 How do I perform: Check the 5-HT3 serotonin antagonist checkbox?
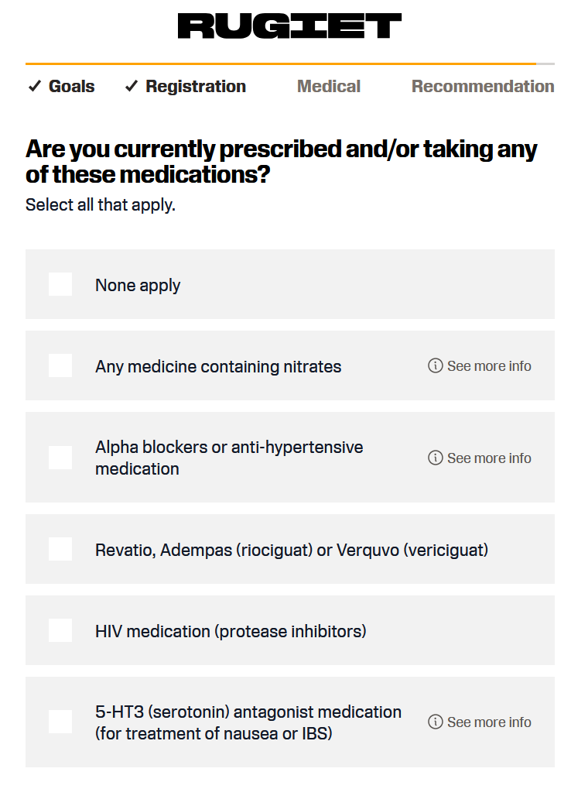pyautogui.click(x=60, y=722)
